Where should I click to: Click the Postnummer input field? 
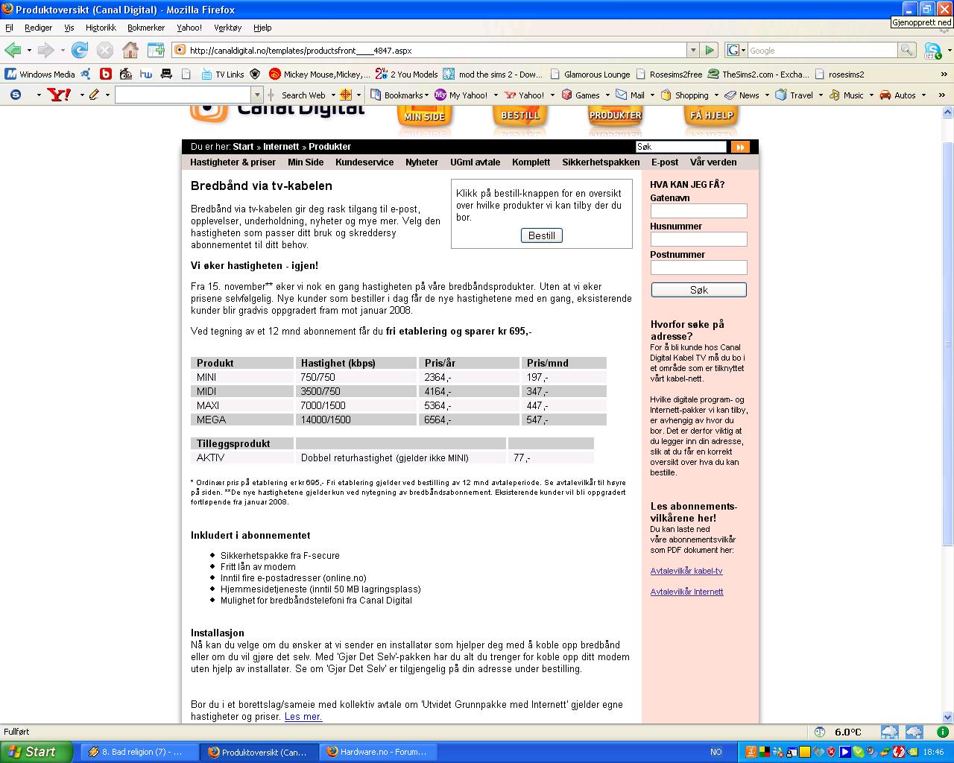coord(698,267)
